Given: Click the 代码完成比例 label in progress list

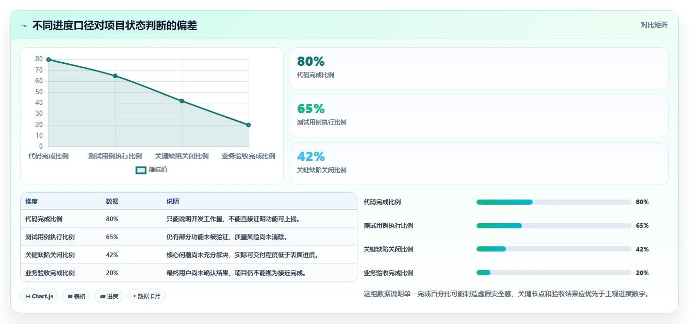Looking at the screenshot, I should pyautogui.click(x=382, y=202).
